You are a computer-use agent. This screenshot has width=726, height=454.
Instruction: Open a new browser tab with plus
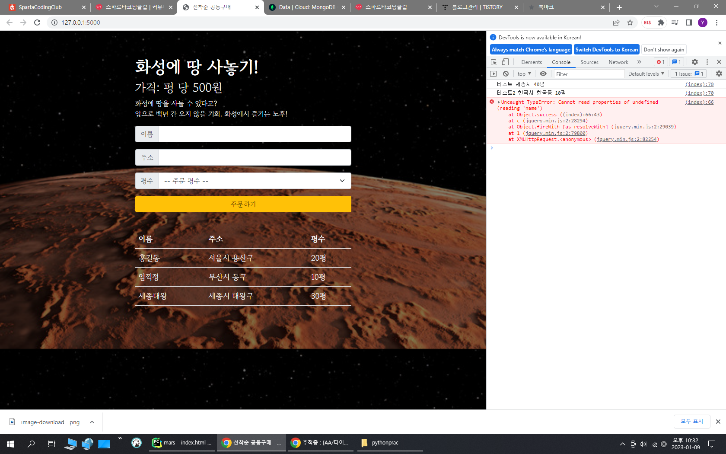pyautogui.click(x=619, y=7)
